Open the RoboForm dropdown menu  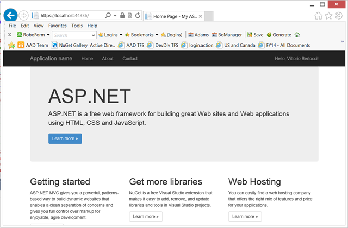pyautogui.click(x=33, y=35)
